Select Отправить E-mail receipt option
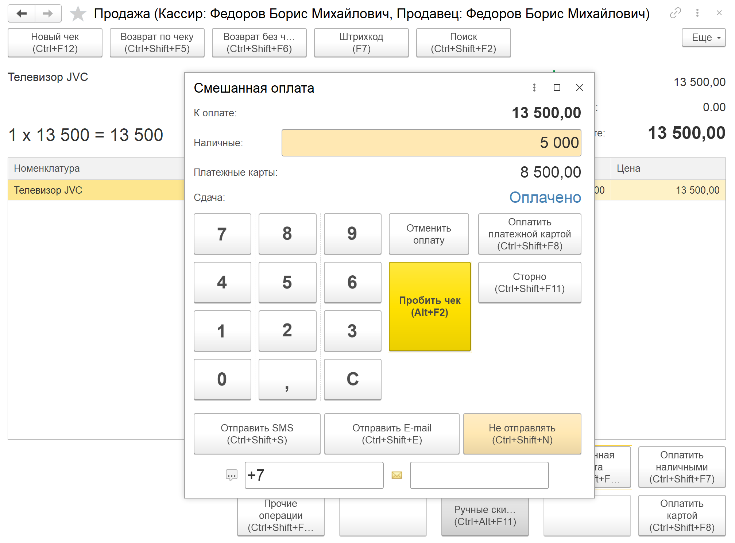The height and width of the screenshot is (543, 735). point(391,434)
